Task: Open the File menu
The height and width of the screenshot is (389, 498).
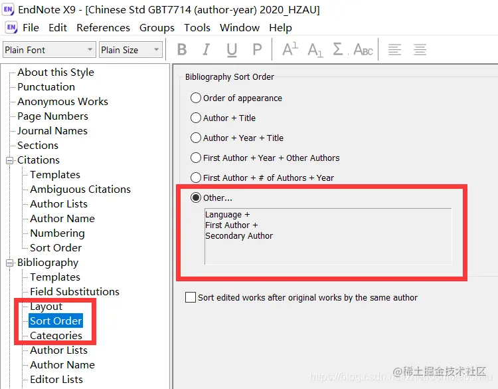Action: [x=31, y=28]
